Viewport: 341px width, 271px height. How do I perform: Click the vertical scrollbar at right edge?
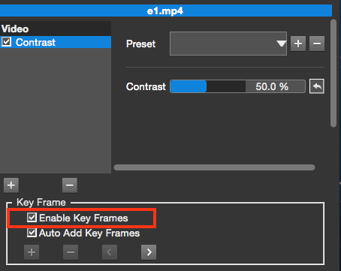point(333,74)
